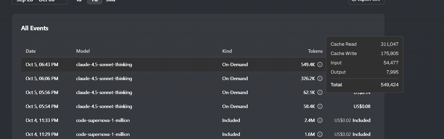Screen dimensions: 444x139
Task: Click the Model column header
Action: (83, 51)
